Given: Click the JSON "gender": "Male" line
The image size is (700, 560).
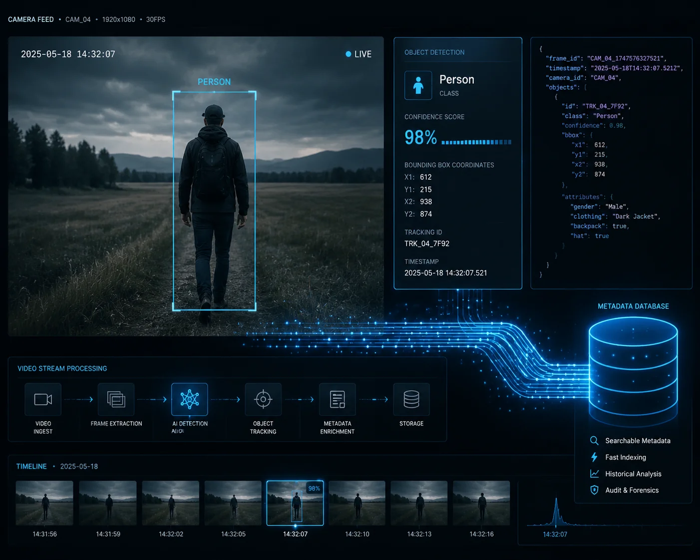Looking at the screenshot, I should [x=600, y=207].
